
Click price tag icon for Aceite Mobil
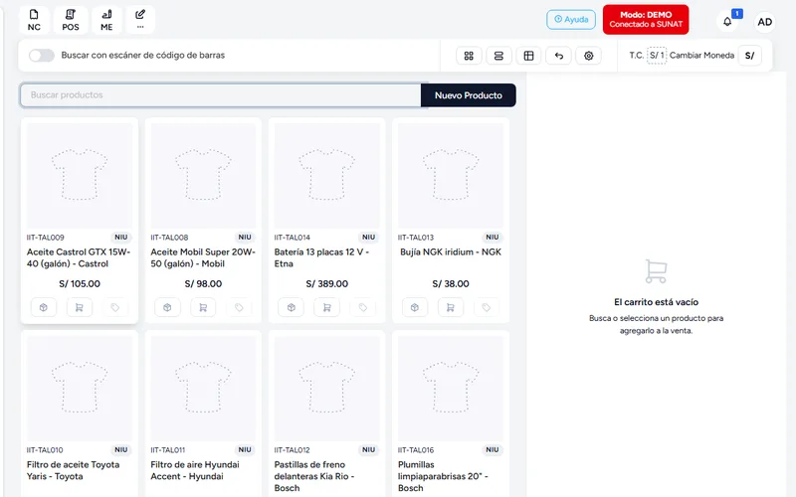[x=239, y=307]
